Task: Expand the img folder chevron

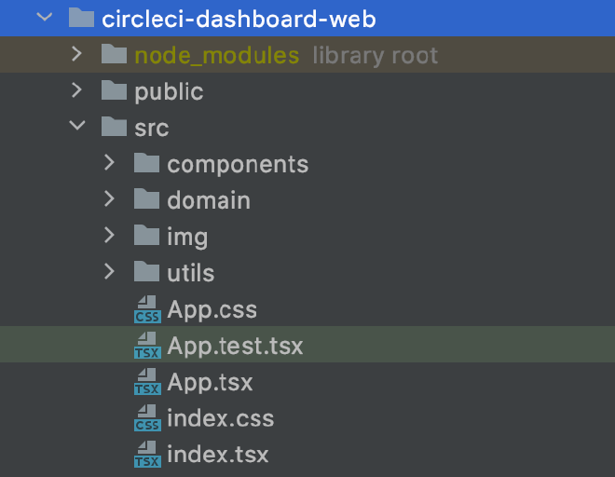Action: (x=109, y=237)
